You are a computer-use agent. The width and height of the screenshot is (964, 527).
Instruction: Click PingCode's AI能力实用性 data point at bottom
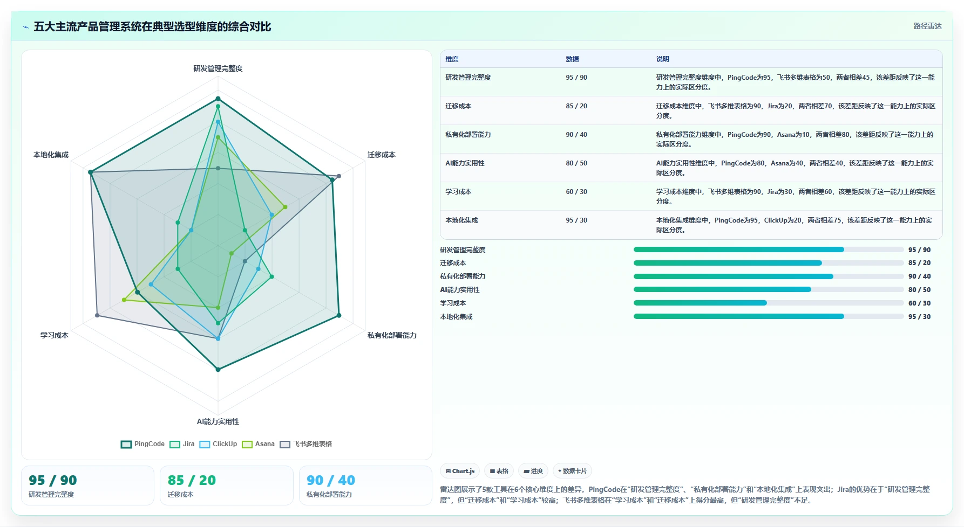click(218, 369)
